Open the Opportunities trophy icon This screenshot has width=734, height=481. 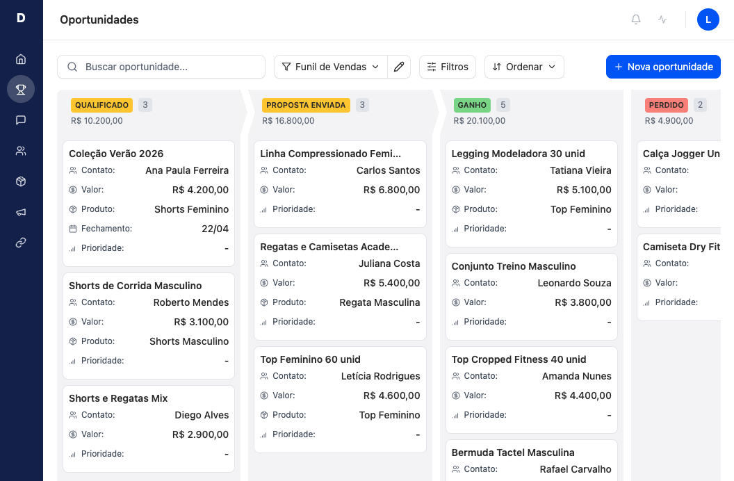pyautogui.click(x=21, y=90)
